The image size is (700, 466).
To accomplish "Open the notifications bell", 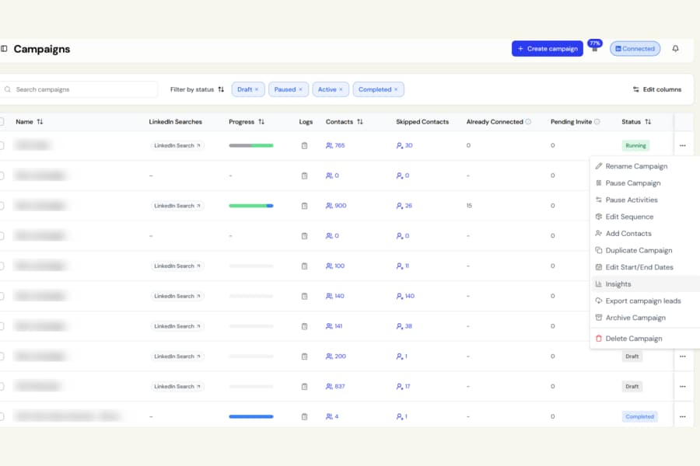I will [x=675, y=49].
